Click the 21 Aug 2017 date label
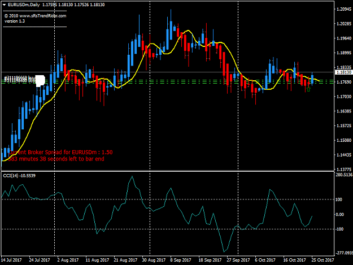 pyautogui.click(x=125, y=260)
